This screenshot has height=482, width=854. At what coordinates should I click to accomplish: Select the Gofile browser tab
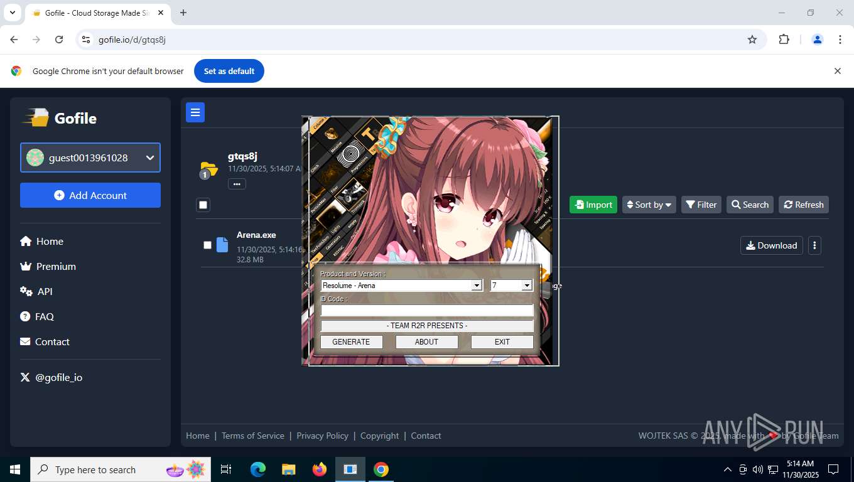tap(97, 13)
